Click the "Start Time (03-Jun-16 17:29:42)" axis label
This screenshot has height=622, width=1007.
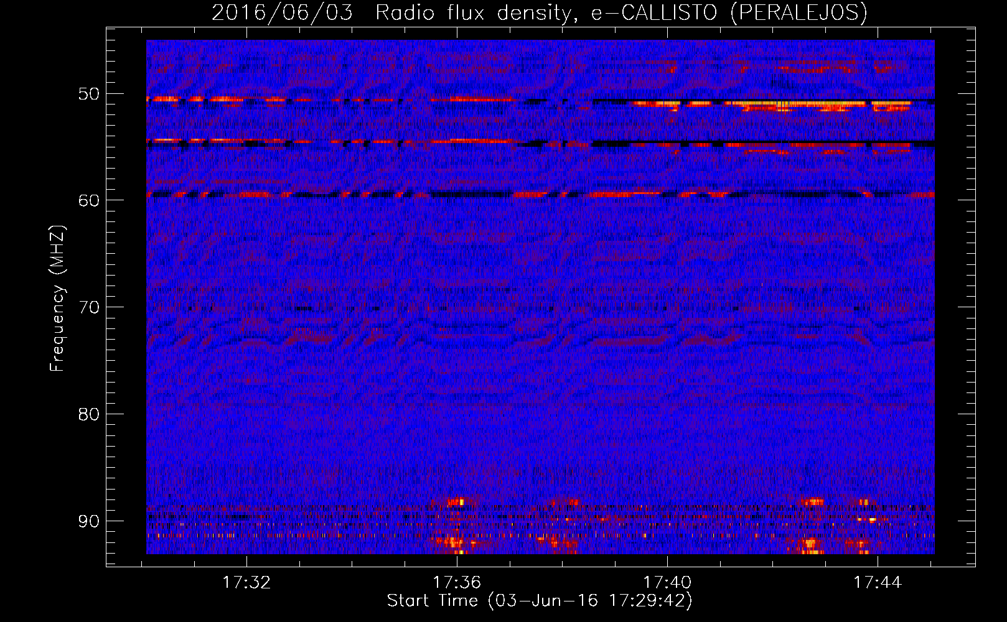pyautogui.click(x=540, y=601)
